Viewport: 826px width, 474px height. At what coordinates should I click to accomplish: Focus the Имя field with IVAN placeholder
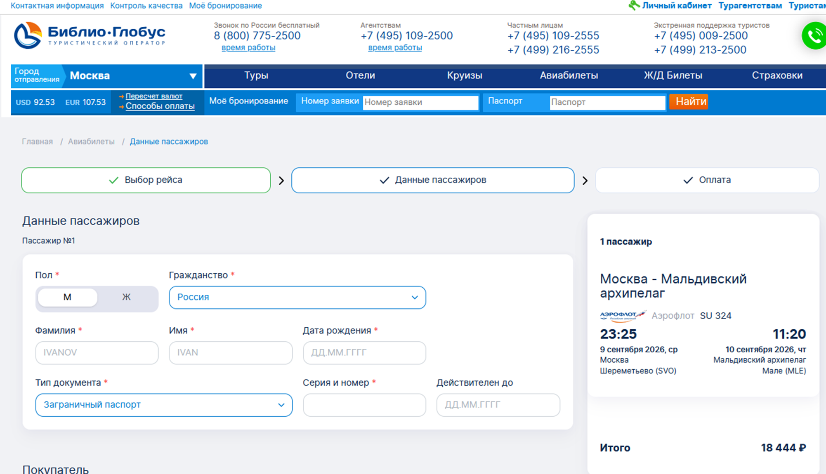231,353
